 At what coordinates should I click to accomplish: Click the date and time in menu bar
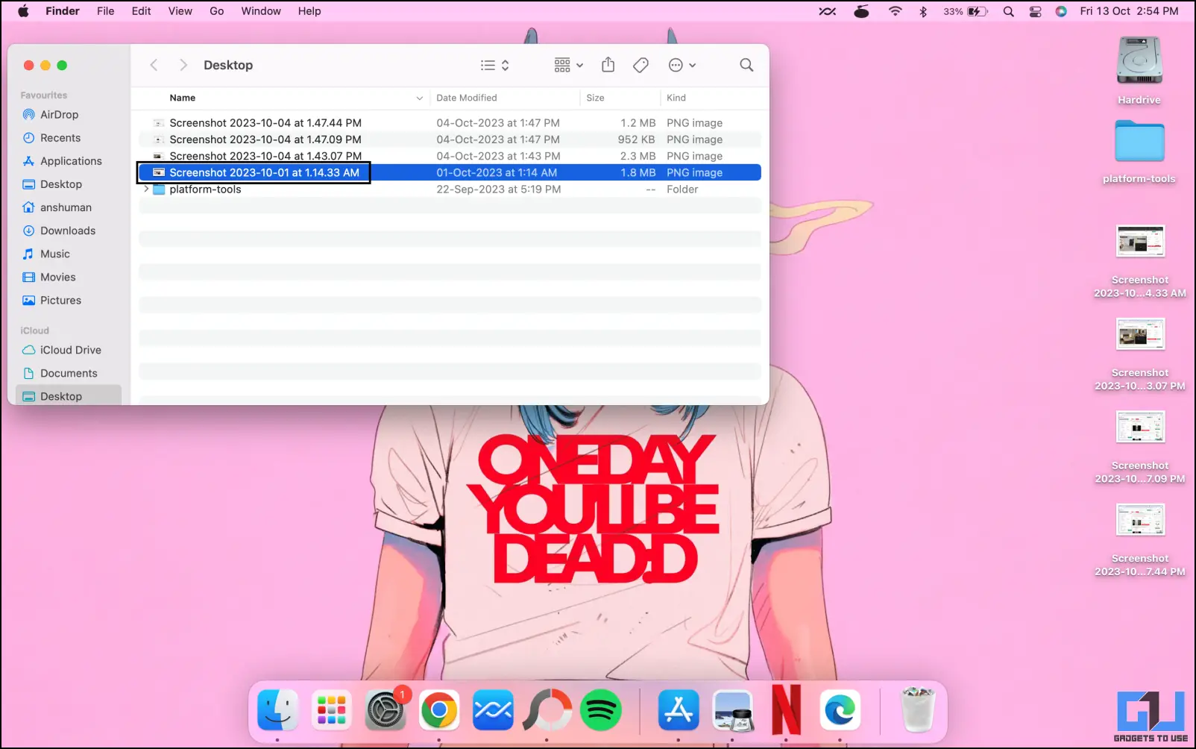point(1129,11)
